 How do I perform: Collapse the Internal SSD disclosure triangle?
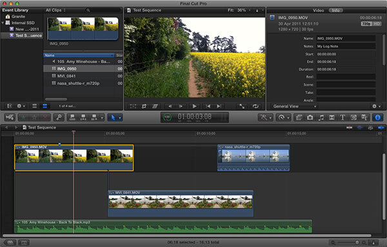point(3,23)
